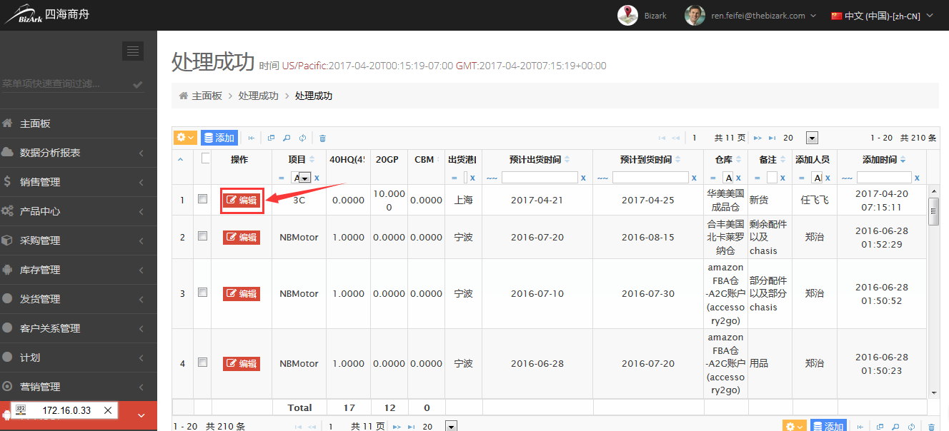Sort by 预计出货时间 column header

(x=540, y=160)
